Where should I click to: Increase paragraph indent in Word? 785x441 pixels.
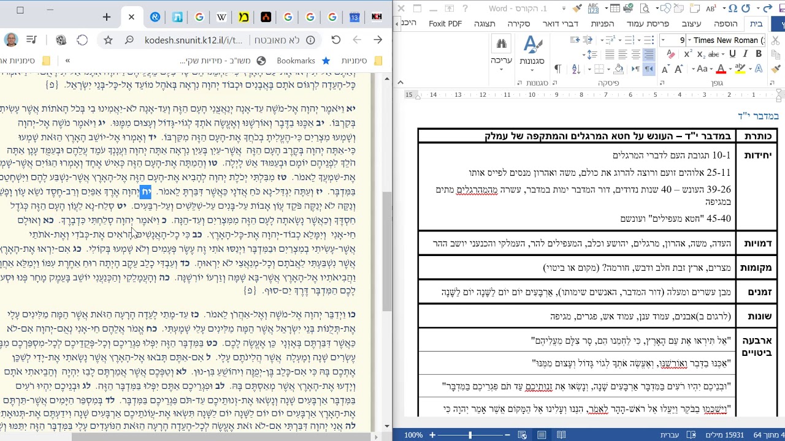[x=575, y=40]
